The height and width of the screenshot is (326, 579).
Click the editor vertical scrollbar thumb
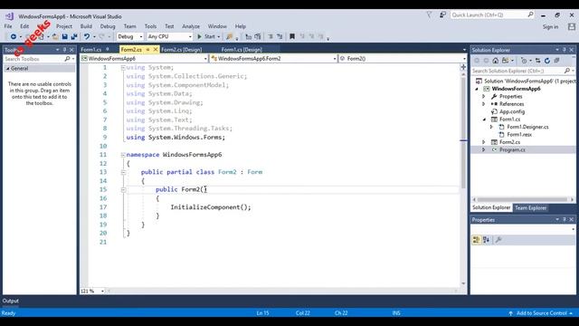tap(463, 133)
